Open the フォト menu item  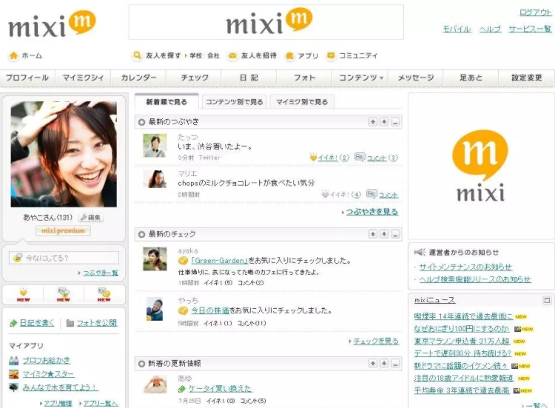click(304, 78)
